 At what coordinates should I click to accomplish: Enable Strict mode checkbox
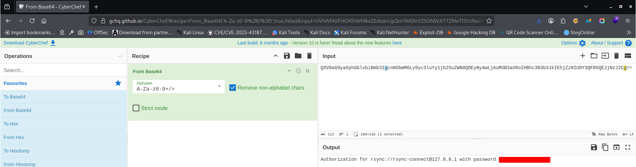pyautogui.click(x=136, y=108)
